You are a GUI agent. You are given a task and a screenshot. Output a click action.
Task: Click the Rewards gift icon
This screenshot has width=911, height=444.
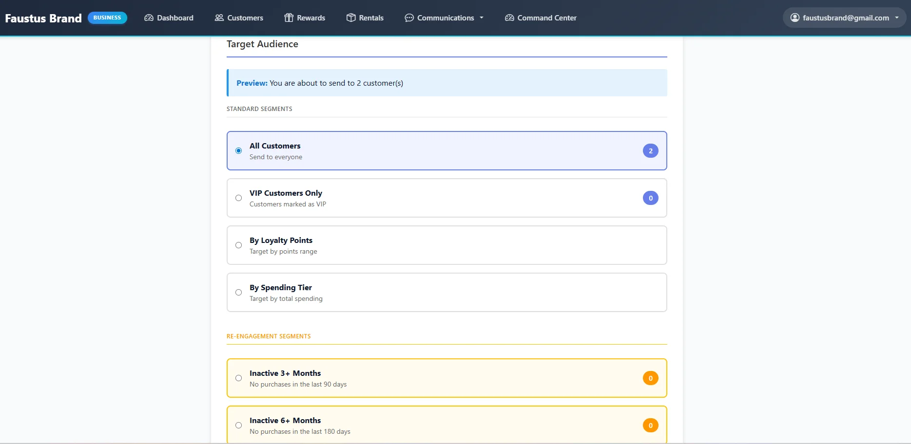click(289, 18)
